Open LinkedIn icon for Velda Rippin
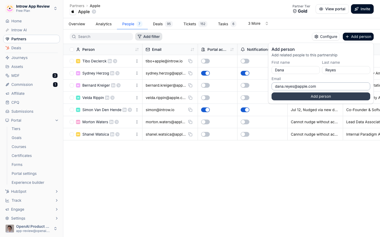This screenshot has height=237, width=380. 107,98
